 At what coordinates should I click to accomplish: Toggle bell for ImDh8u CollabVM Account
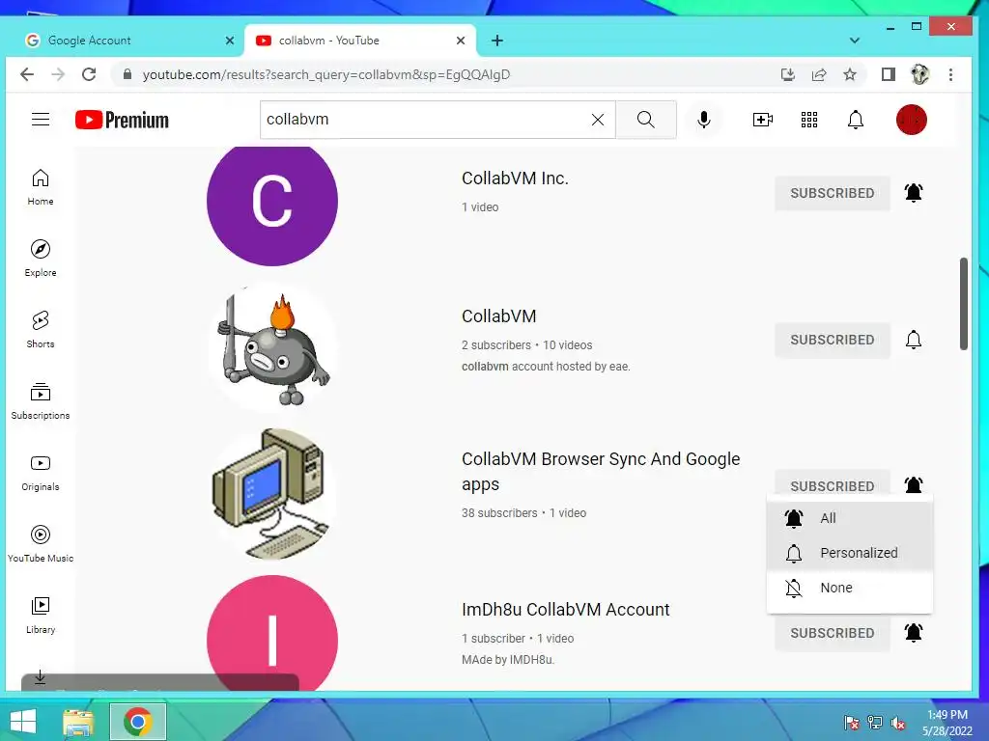pos(914,632)
